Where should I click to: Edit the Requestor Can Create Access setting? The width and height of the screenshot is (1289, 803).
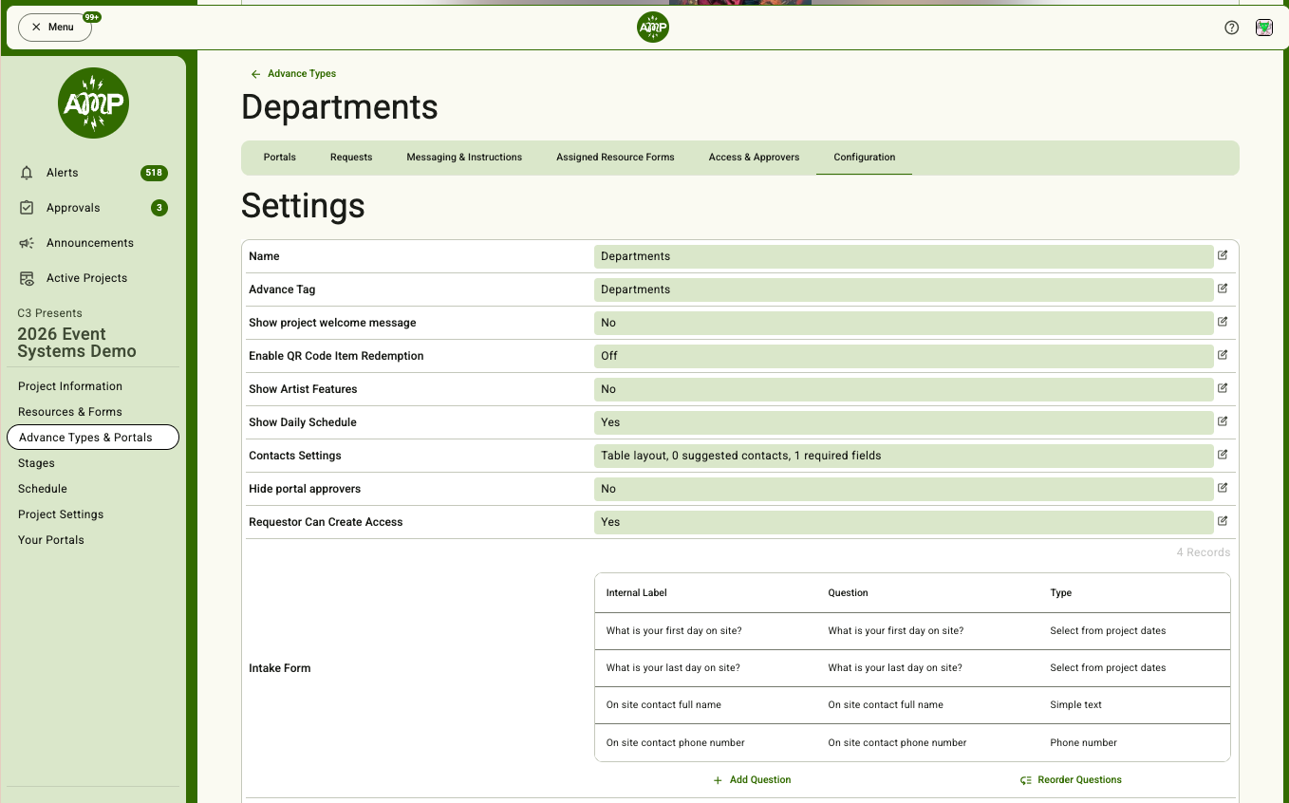[1223, 521]
